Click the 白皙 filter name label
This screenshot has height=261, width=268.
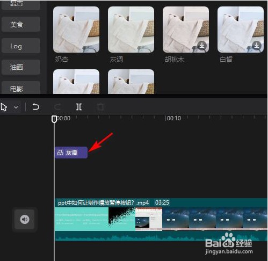(x=226, y=60)
